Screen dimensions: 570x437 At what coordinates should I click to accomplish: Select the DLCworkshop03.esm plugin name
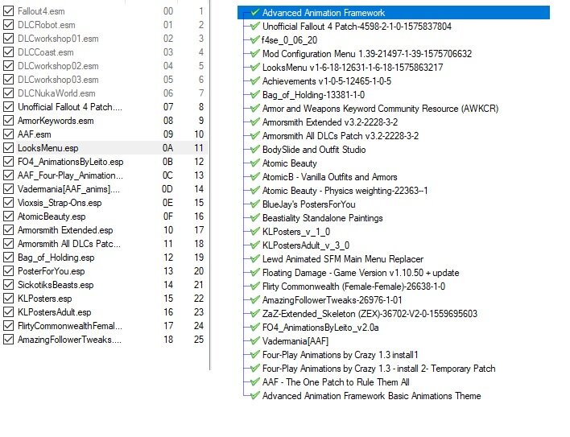58,80
